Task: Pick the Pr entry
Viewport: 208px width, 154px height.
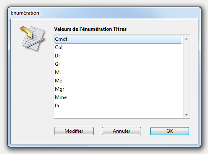Action: tap(118, 106)
